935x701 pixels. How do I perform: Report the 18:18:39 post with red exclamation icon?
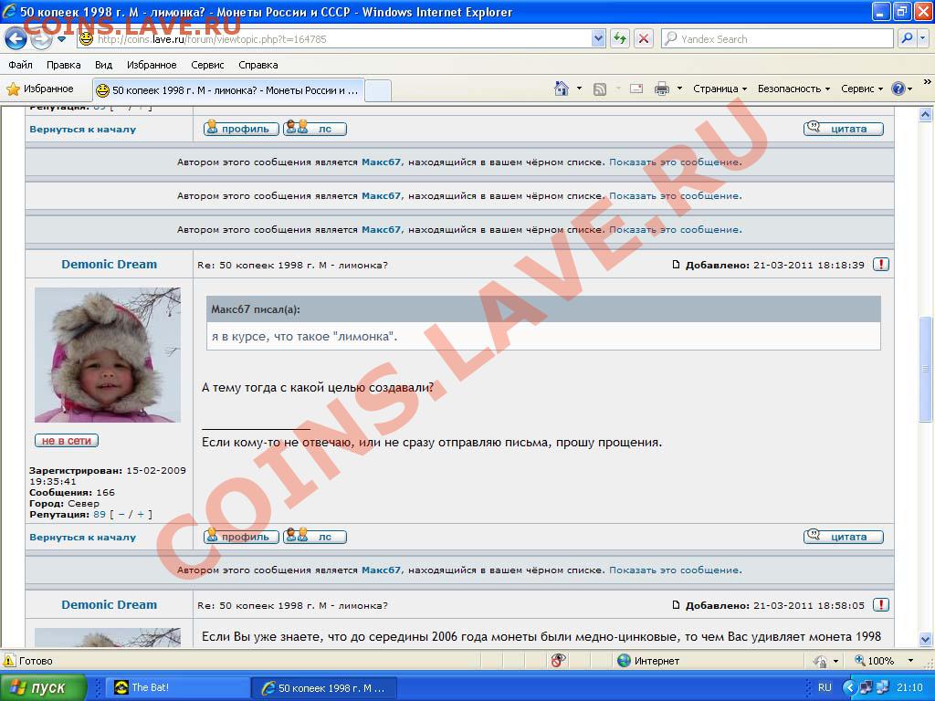[881, 265]
